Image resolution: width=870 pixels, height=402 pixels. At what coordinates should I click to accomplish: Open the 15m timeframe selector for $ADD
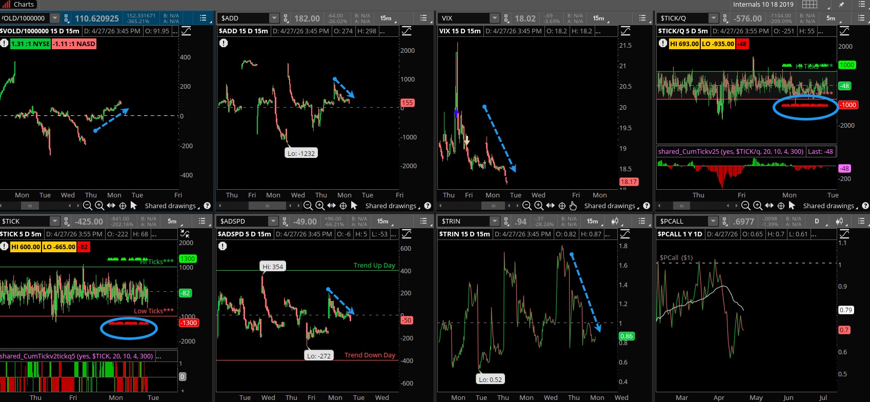click(x=386, y=18)
